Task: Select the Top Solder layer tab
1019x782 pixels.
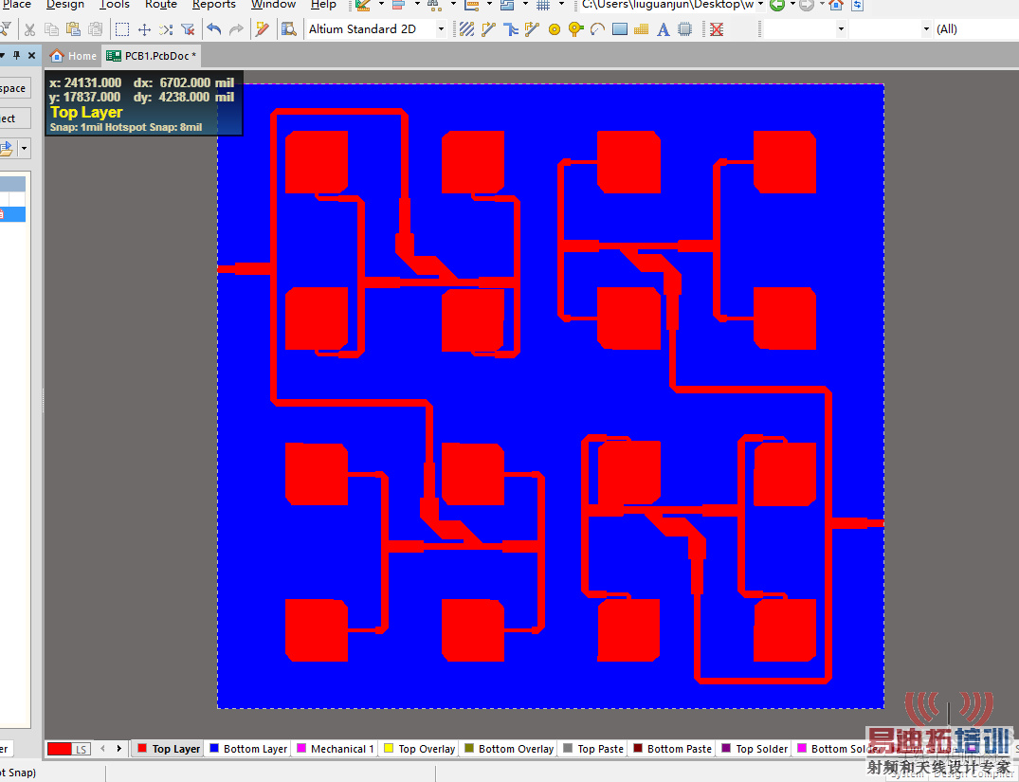Action: click(754, 749)
